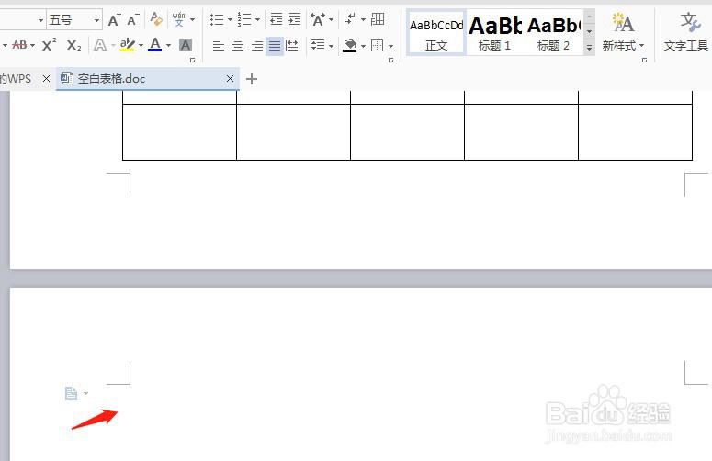Close the 我的WPS tab

[x=46, y=78]
